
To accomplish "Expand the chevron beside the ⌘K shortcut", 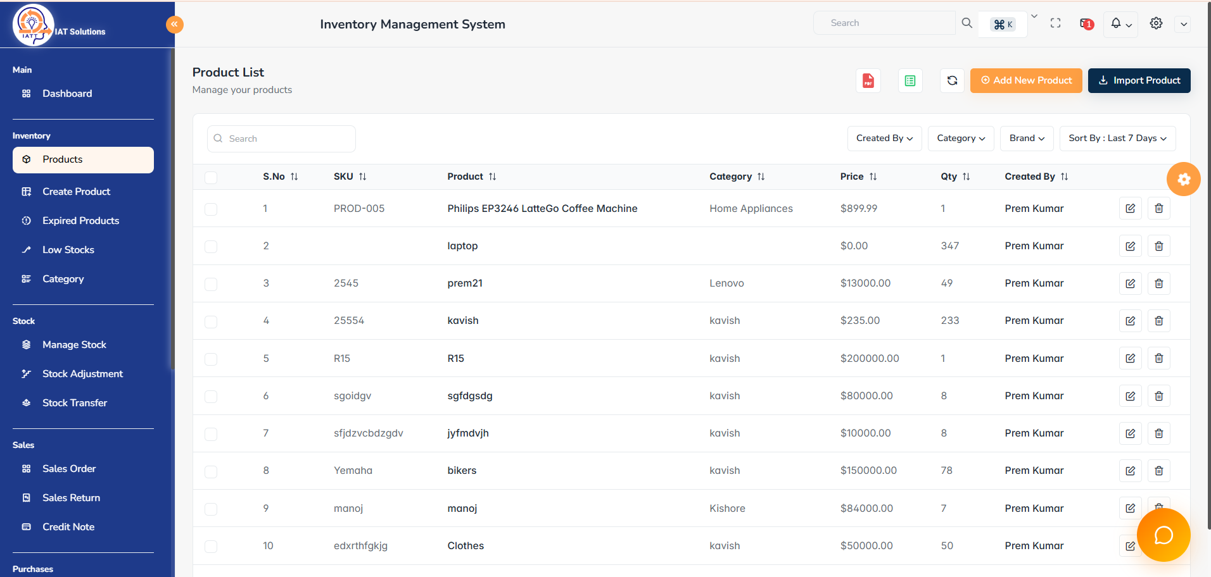I will click(x=1034, y=16).
